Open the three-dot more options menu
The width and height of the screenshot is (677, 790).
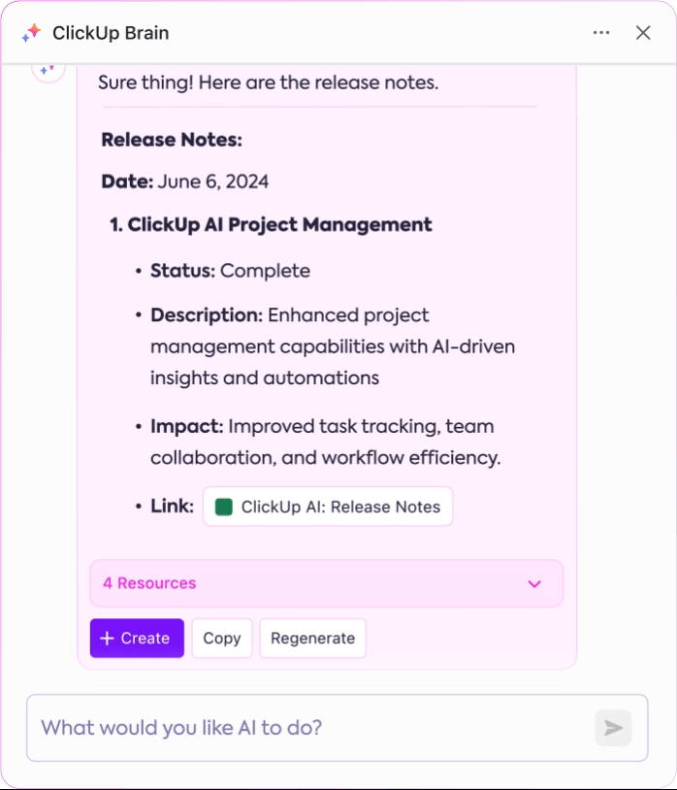tap(601, 33)
